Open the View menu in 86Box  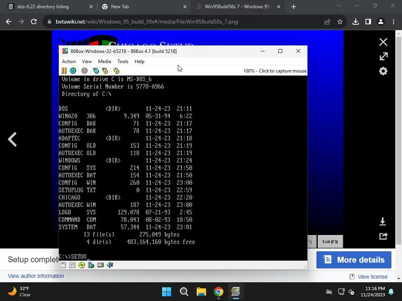click(87, 62)
